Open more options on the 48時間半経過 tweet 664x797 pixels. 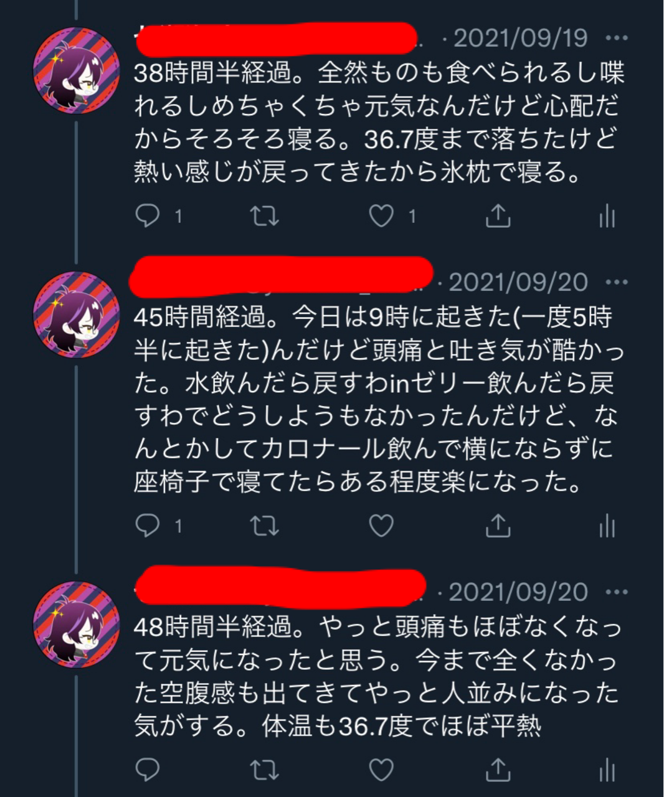pyautogui.click(x=617, y=592)
